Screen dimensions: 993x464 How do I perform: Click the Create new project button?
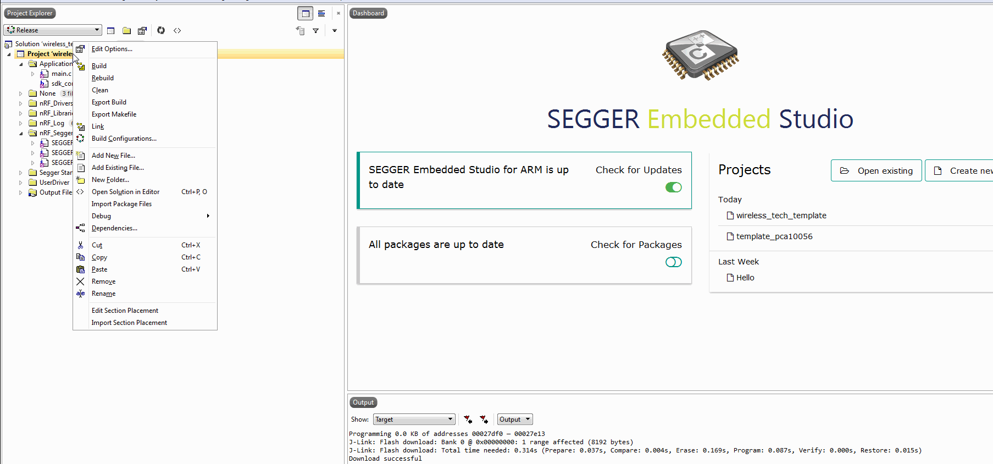point(959,170)
